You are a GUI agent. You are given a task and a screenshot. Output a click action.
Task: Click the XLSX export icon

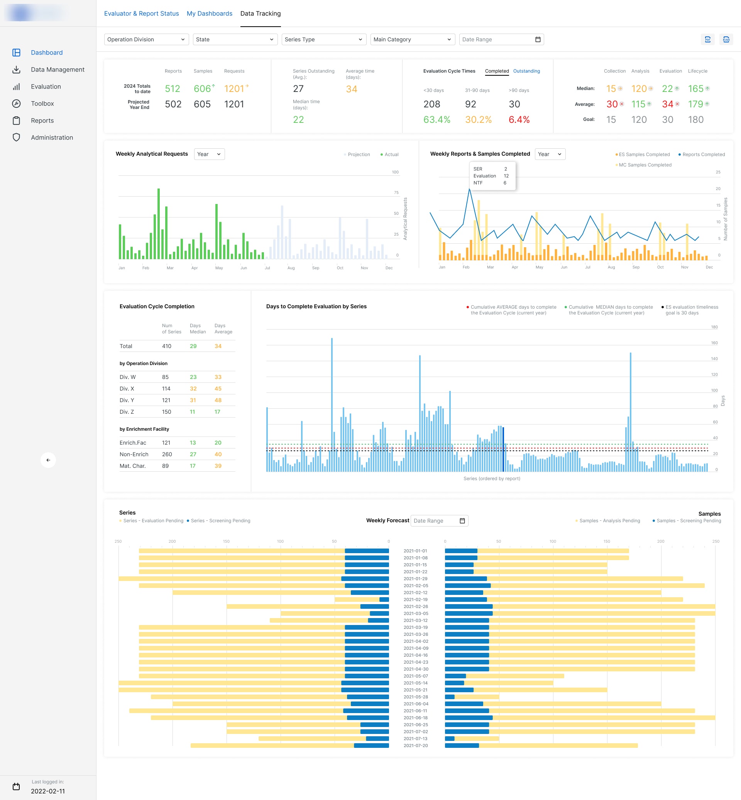(726, 39)
